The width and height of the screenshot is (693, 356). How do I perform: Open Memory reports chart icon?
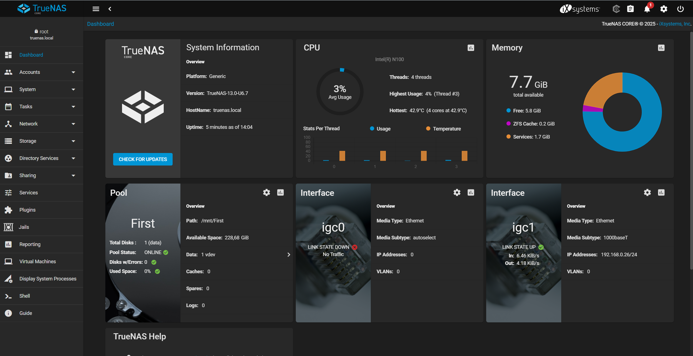coord(661,48)
